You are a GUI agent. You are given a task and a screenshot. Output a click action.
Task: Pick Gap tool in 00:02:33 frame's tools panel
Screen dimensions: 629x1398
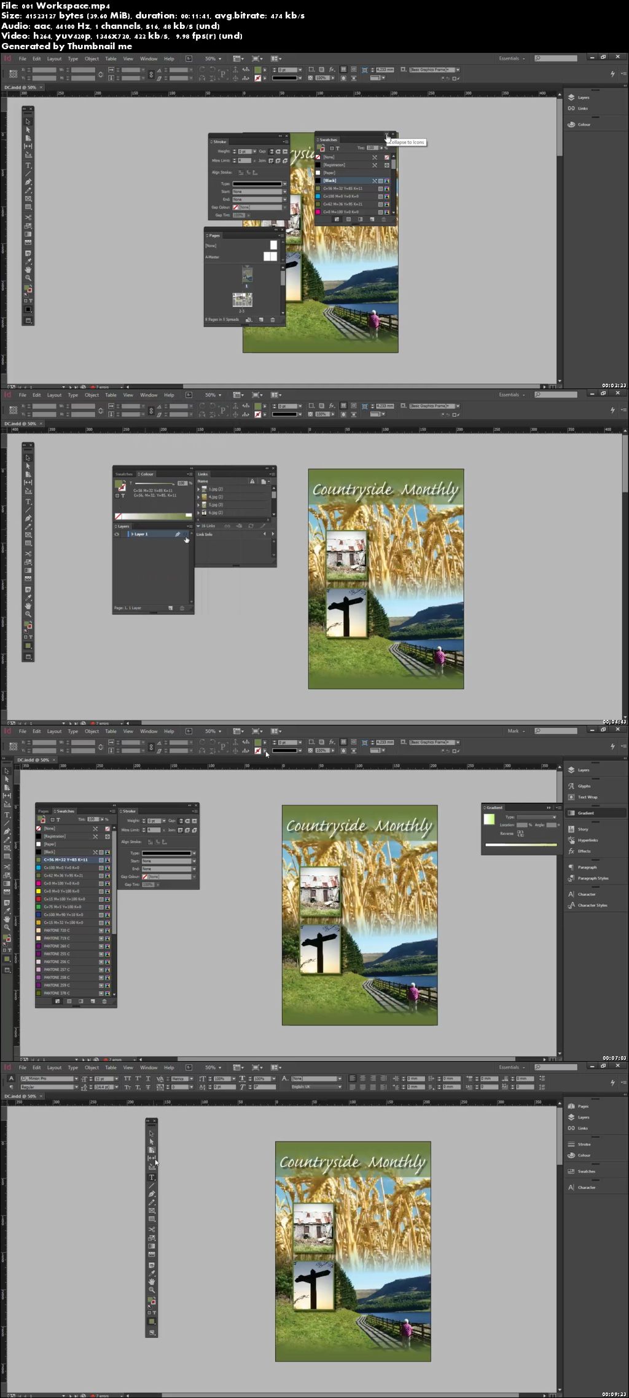[28, 146]
